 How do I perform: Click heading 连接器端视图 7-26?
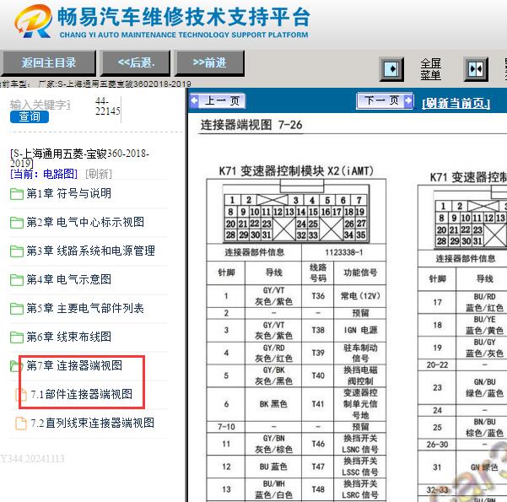coord(251,125)
